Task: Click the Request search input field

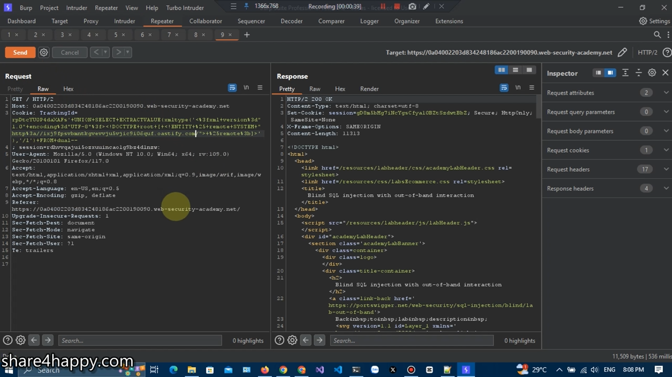Action: [140, 340]
